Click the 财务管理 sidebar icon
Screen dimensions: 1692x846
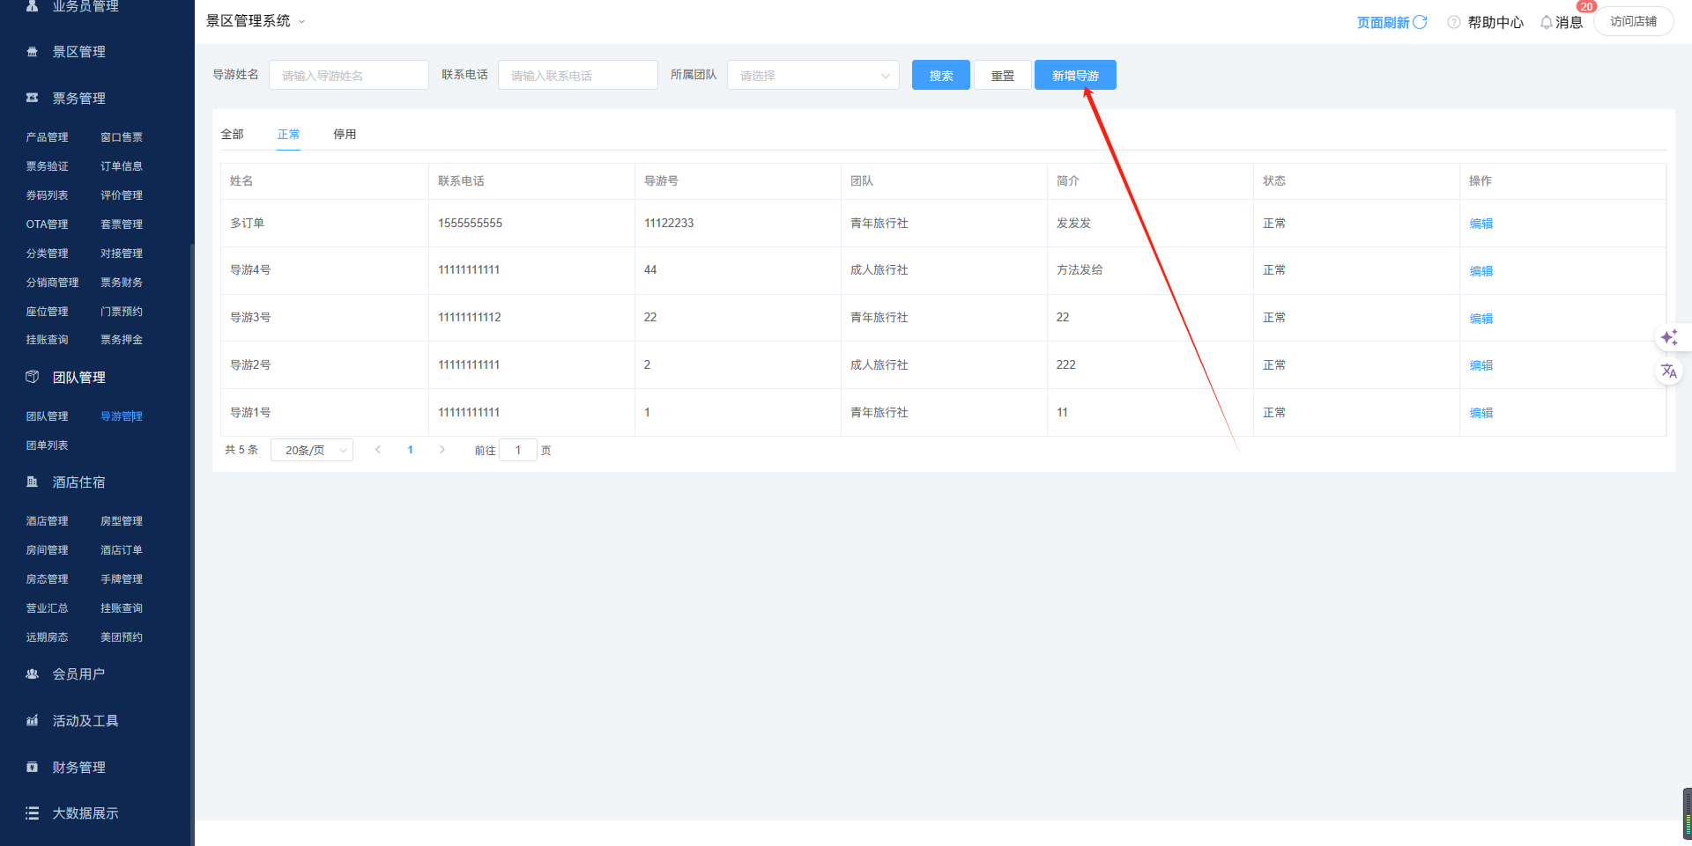point(33,767)
